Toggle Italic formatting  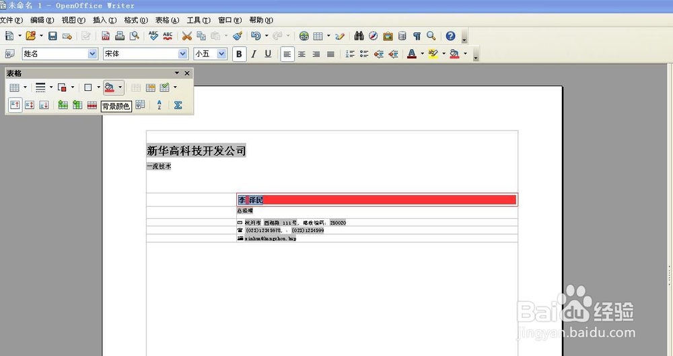(254, 54)
